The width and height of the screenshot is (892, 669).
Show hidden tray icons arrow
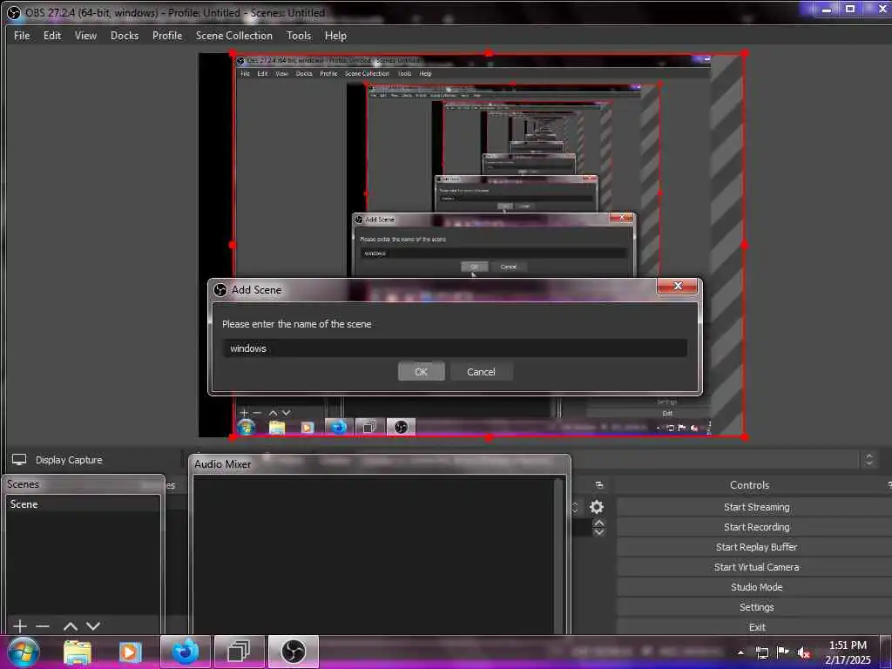(x=740, y=652)
